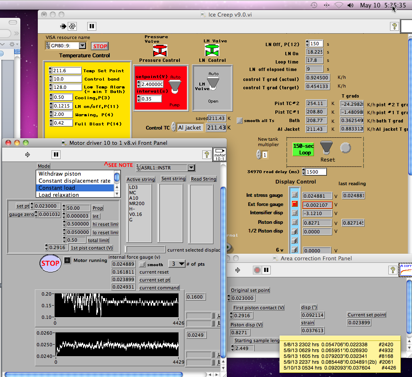Flip the pressure control Auto/Pump switch

click(176, 86)
